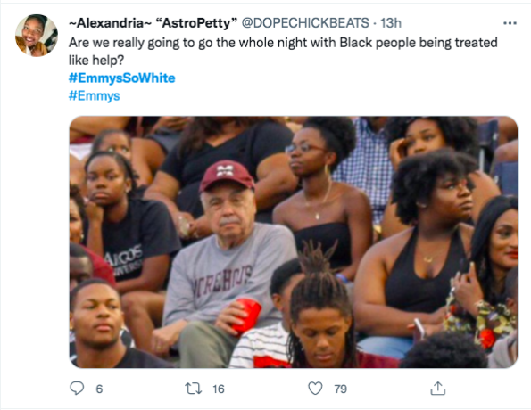The width and height of the screenshot is (531, 410).
Task: Enlarge the attached crowd photo
Action: [294, 242]
